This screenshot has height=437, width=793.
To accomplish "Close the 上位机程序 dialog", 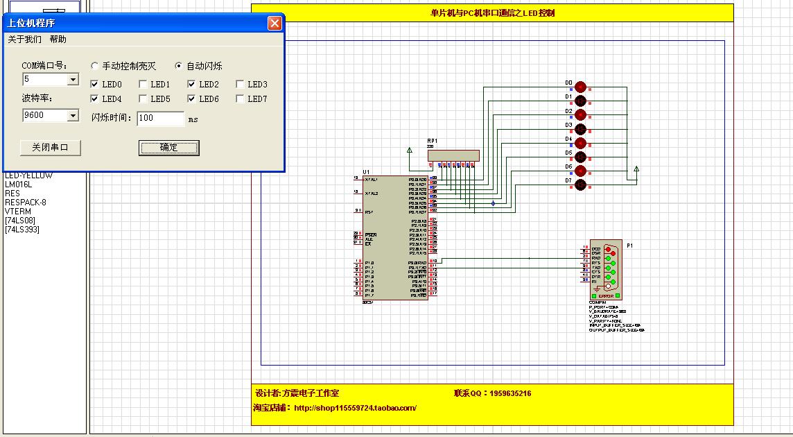I will point(274,23).
